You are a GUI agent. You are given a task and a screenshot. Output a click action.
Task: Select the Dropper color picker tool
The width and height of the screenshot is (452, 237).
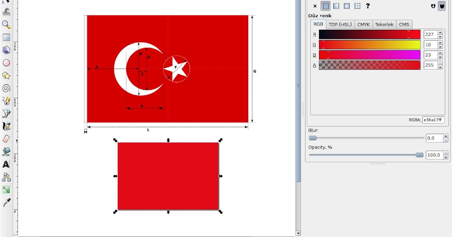click(x=6, y=203)
